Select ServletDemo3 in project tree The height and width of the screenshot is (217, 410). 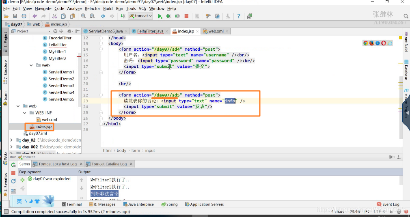click(x=61, y=86)
